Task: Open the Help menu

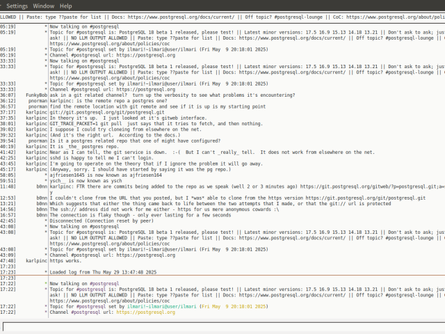Action: [x=65, y=5]
